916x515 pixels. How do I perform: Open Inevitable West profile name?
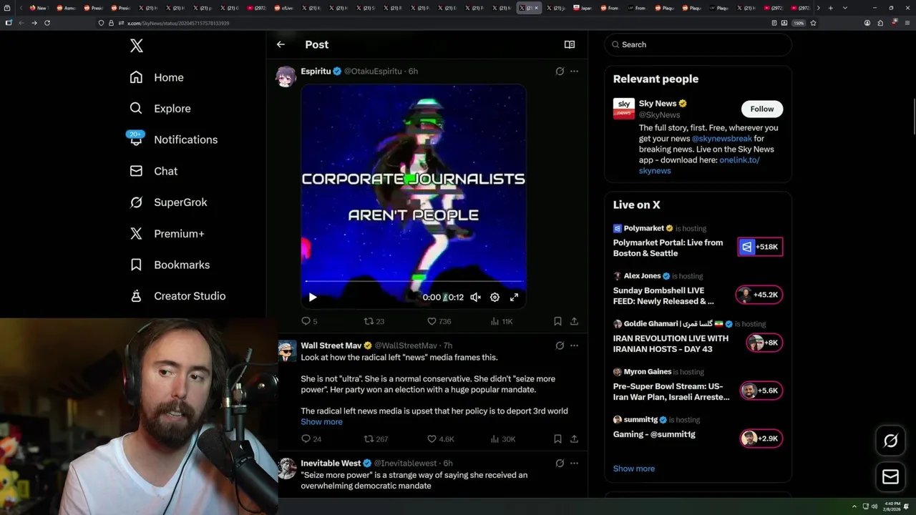(x=331, y=463)
